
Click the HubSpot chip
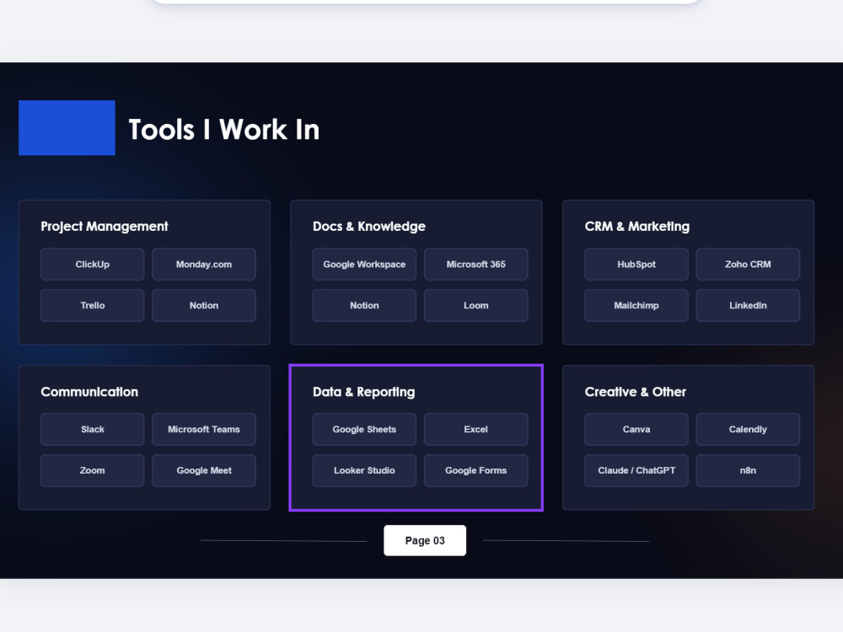636,264
